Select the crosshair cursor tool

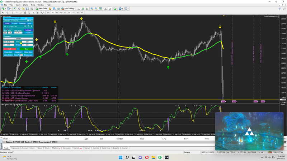(8, 13)
